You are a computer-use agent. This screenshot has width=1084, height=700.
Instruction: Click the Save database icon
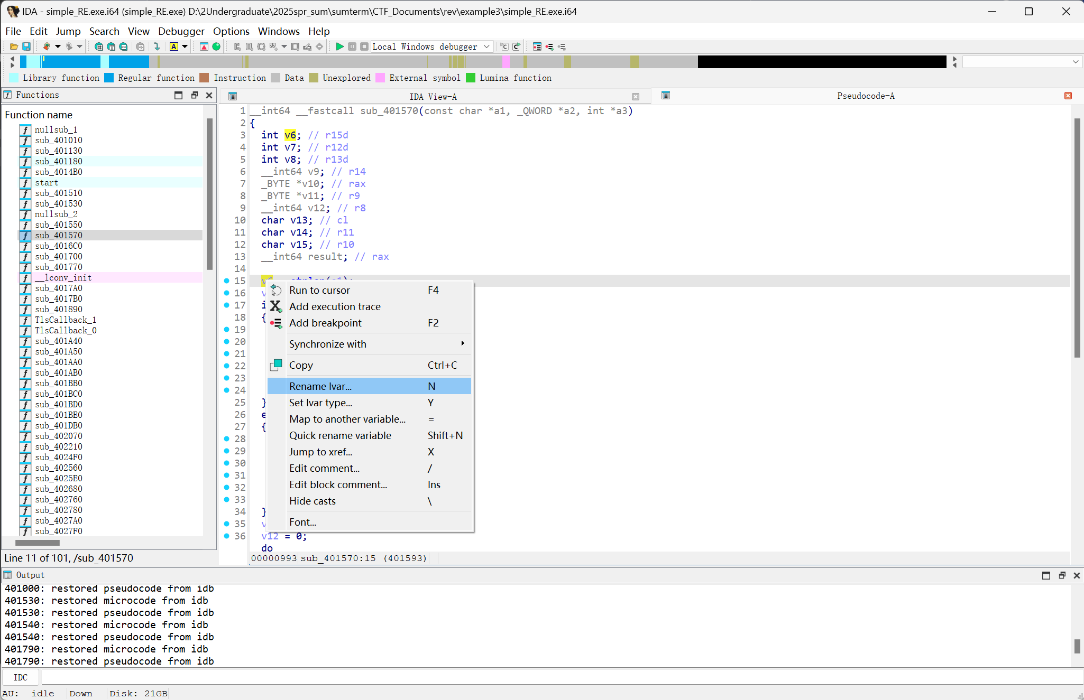tap(26, 46)
